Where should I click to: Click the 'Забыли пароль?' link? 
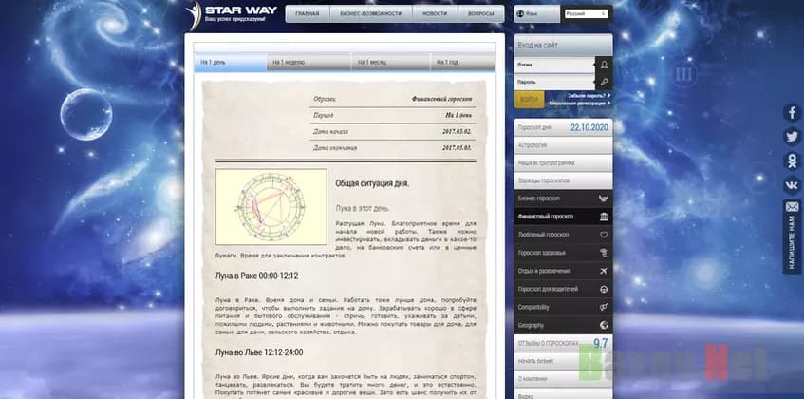[x=586, y=96]
